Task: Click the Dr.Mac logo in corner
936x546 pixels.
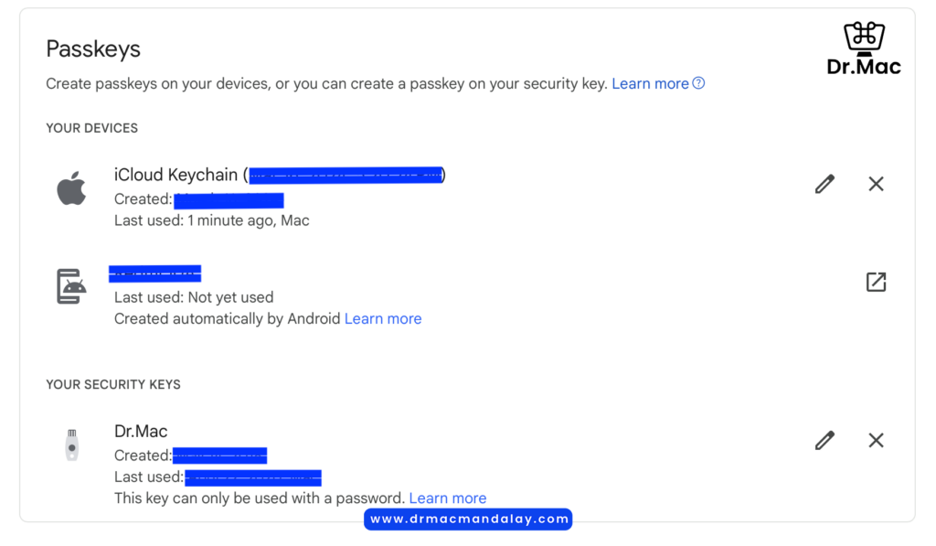Action: click(x=864, y=49)
